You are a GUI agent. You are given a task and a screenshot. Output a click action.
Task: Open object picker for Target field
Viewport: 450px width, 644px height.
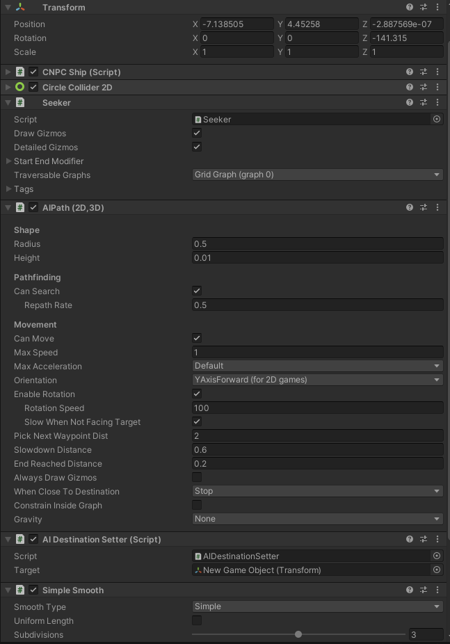pos(437,570)
